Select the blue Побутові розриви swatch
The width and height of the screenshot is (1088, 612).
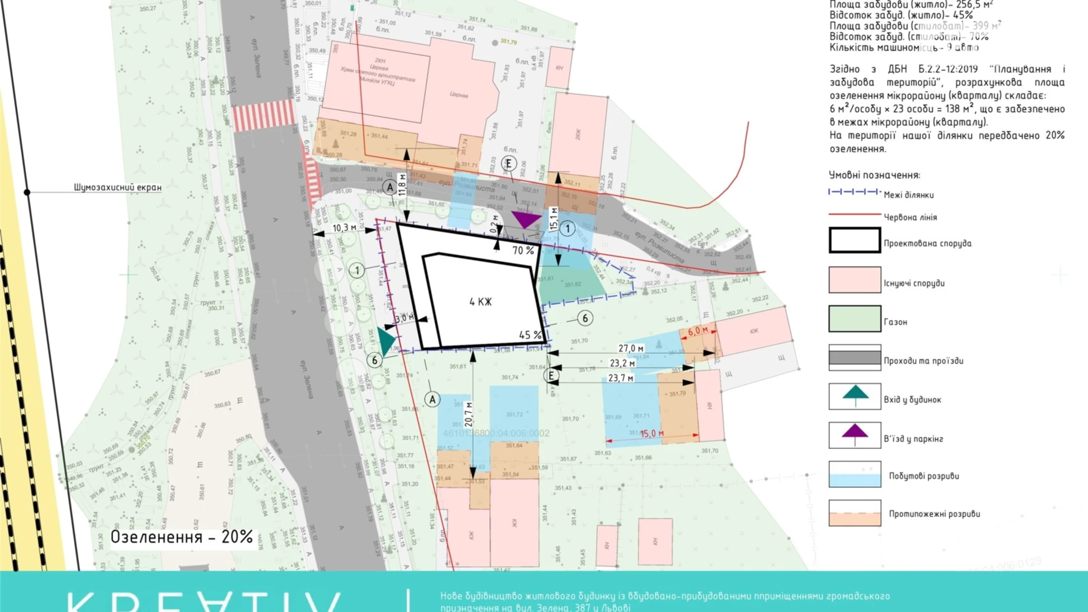coord(855,474)
